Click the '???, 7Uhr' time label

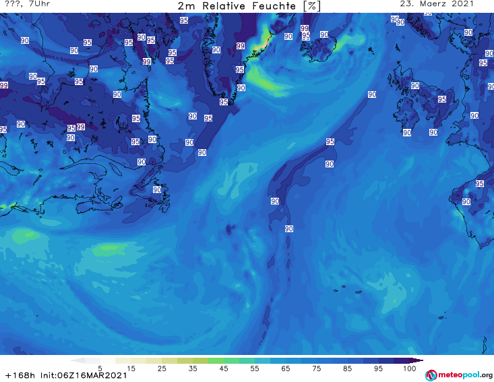point(28,4)
